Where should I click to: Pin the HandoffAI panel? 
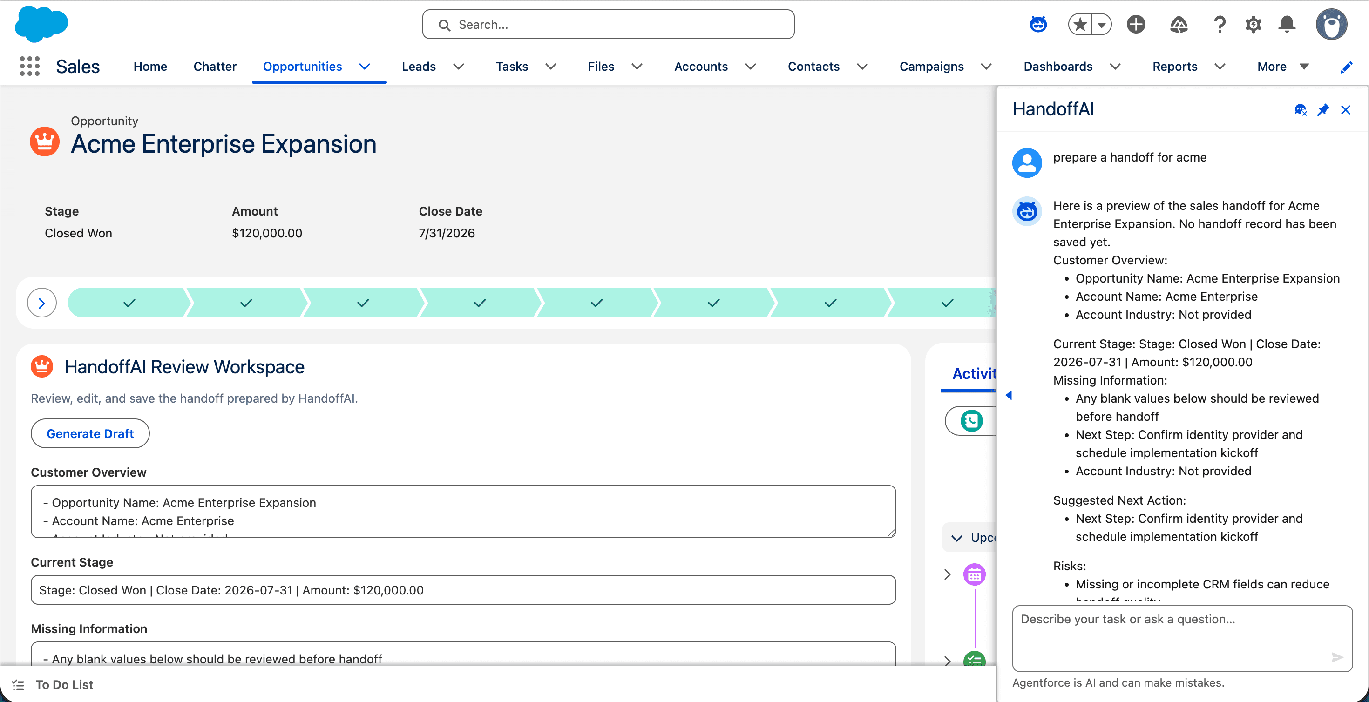click(1323, 110)
